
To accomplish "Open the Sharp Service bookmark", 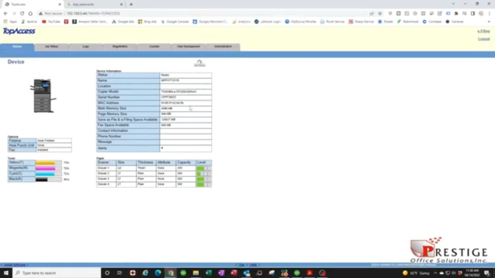I will pos(361,22).
